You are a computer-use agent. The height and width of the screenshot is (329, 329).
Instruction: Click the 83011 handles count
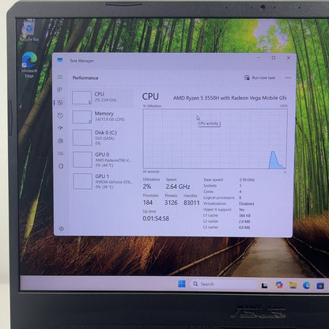tap(191, 202)
